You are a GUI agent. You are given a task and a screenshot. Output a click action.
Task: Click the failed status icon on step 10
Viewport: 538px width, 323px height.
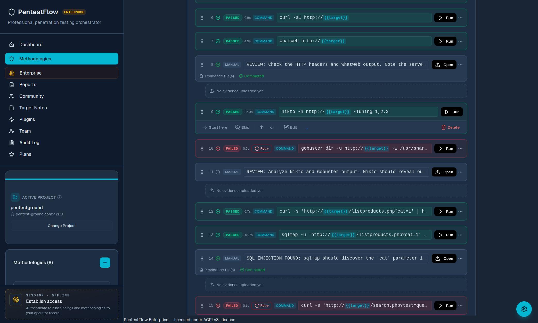point(218,149)
